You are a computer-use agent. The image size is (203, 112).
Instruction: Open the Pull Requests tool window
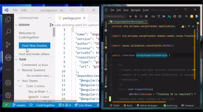click(x=106, y=62)
